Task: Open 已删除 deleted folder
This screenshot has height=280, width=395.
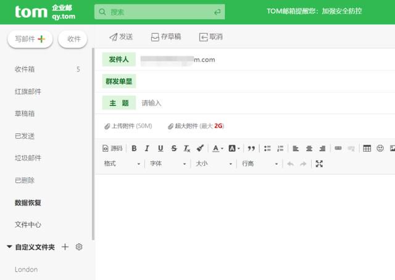Action: (x=25, y=180)
